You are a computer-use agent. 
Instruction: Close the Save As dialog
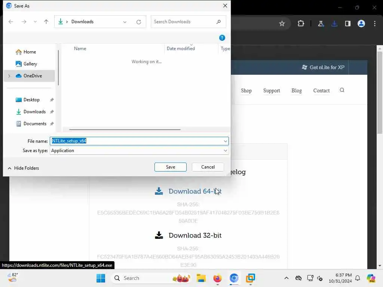coord(225,6)
